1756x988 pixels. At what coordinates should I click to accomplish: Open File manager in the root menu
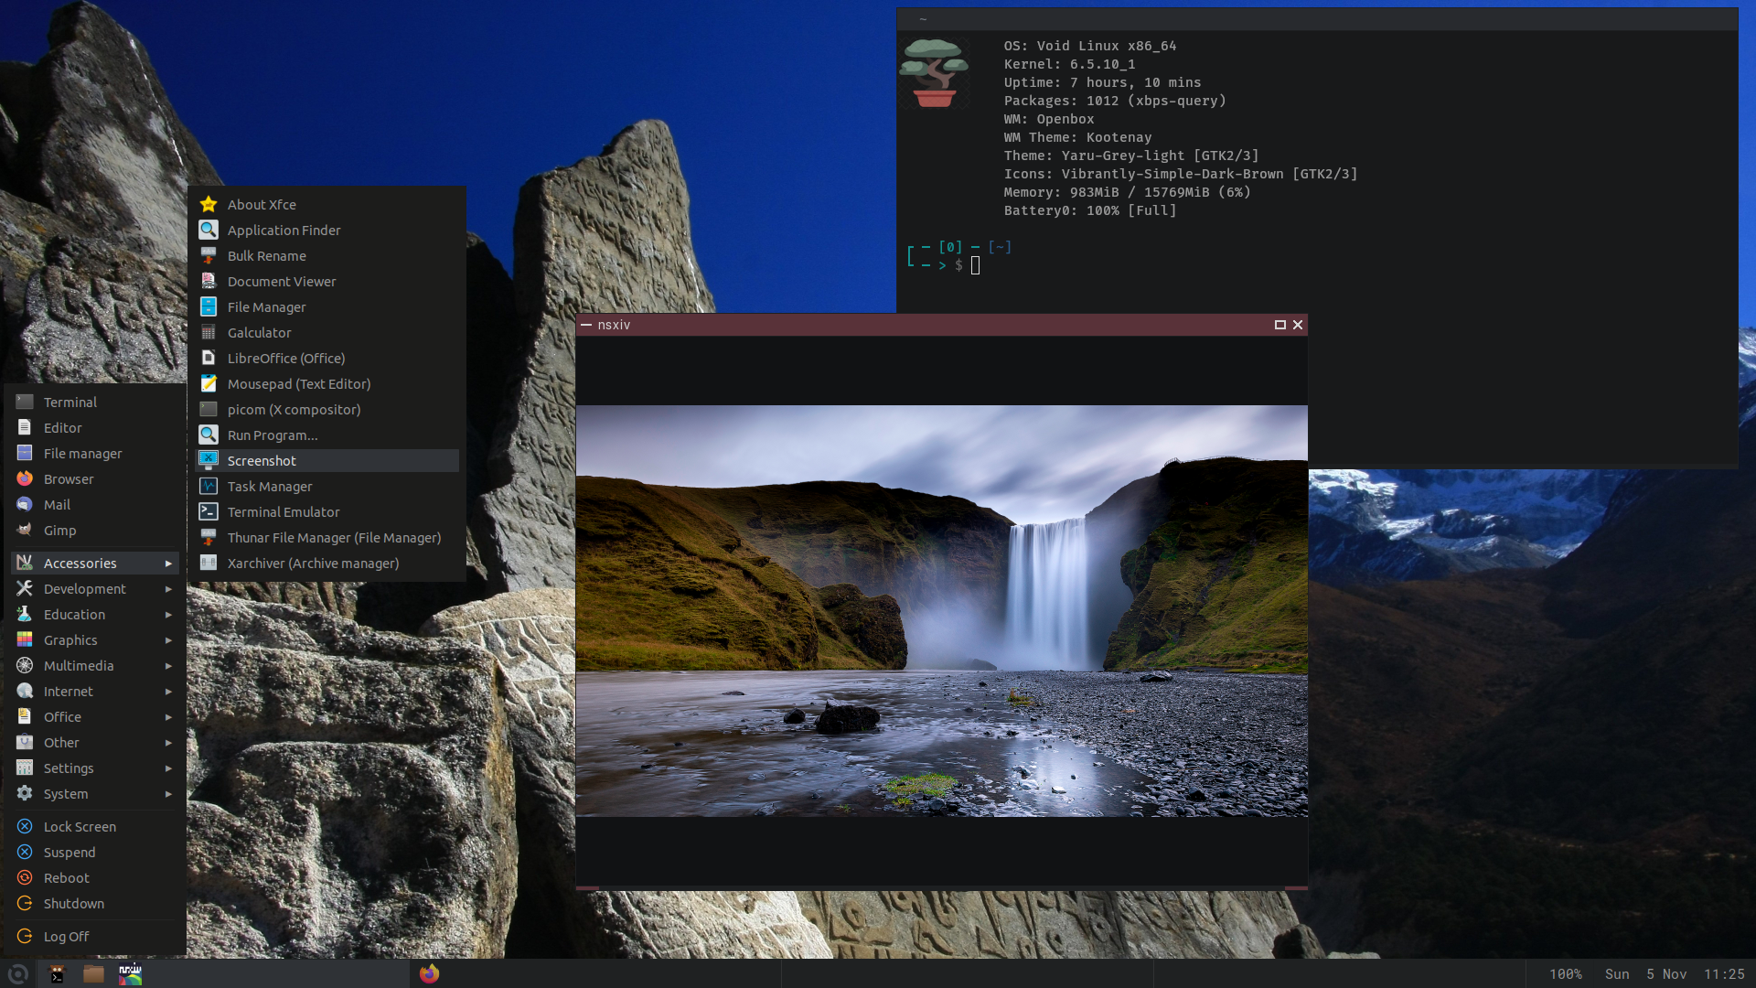pyautogui.click(x=95, y=454)
